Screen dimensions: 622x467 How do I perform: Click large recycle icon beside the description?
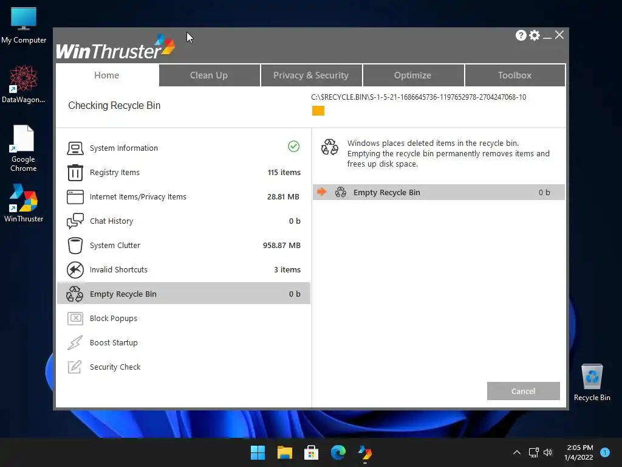pos(330,147)
